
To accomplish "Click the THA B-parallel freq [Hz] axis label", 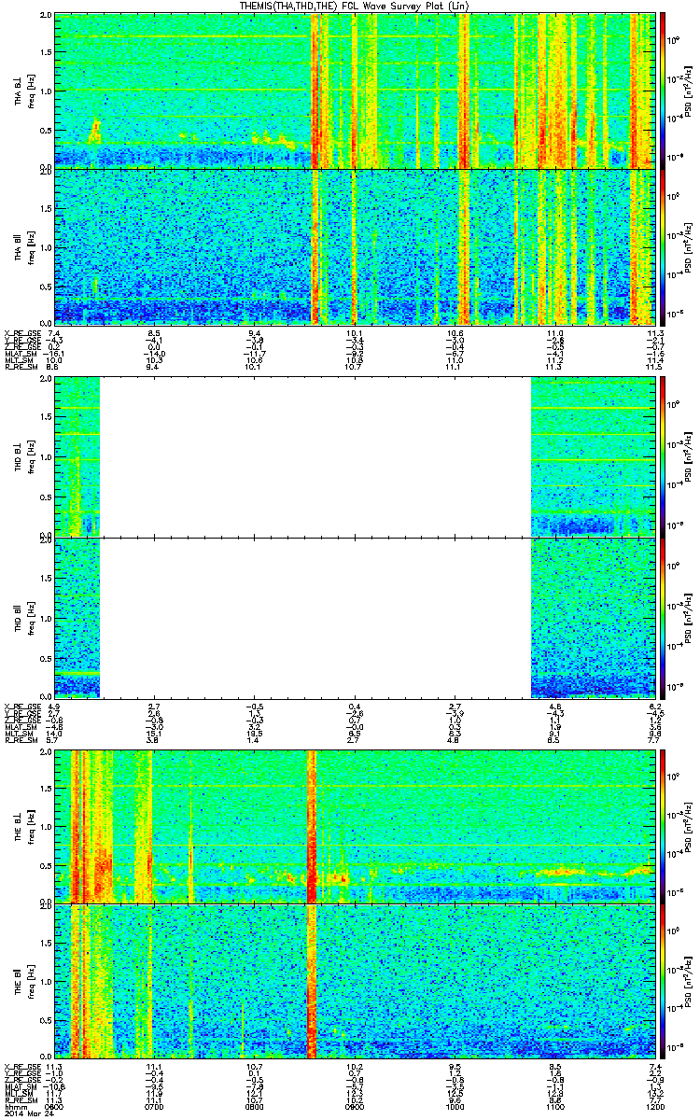I will click(x=30, y=246).
